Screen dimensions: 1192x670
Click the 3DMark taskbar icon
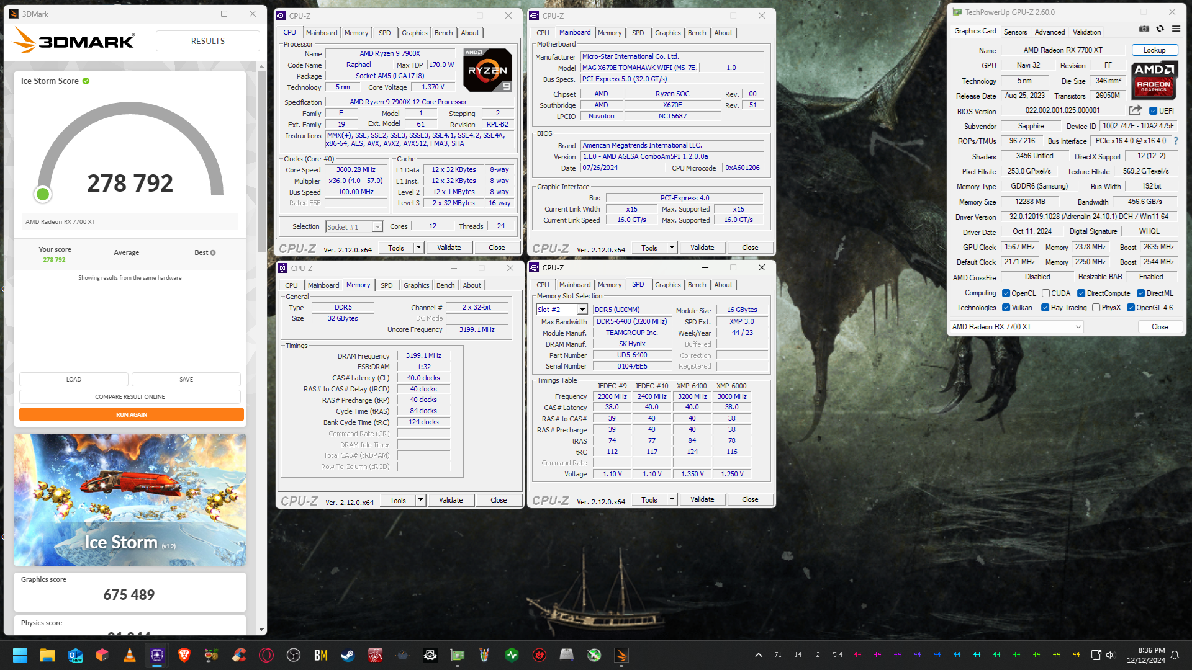(x=621, y=655)
